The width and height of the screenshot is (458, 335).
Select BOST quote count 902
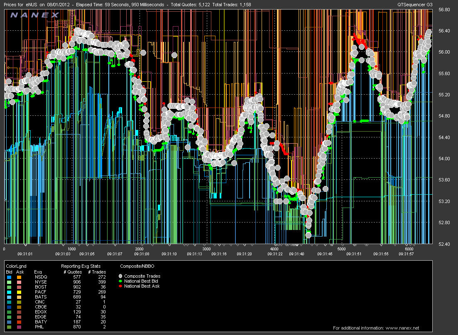coord(77,287)
